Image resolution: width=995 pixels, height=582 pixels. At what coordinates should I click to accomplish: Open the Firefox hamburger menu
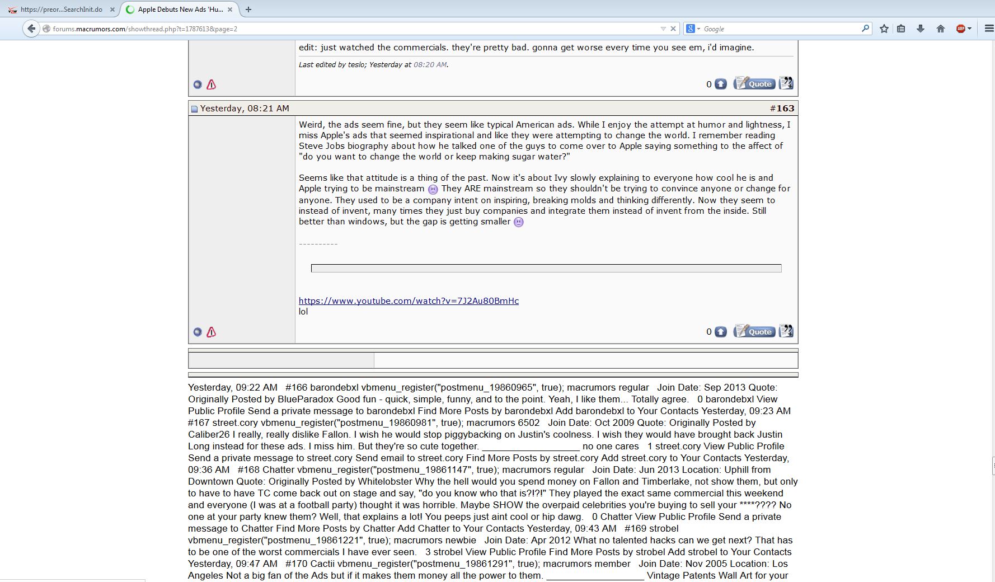pyautogui.click(x=989, y=29)
